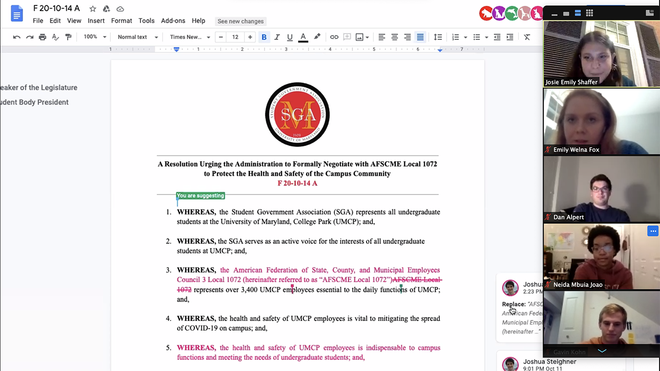Click the clear formatting icon
The width and height of the screenshot is (660, 371).
click(x=527, y=37)
